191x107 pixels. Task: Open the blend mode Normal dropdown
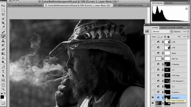pos(162,32)
